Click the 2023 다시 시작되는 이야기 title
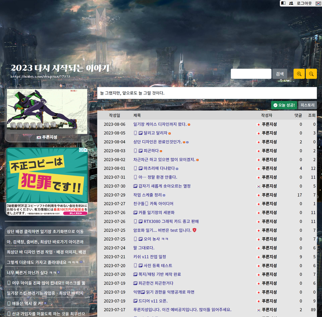This screenshot has height=317, width=322. [60, 68]
